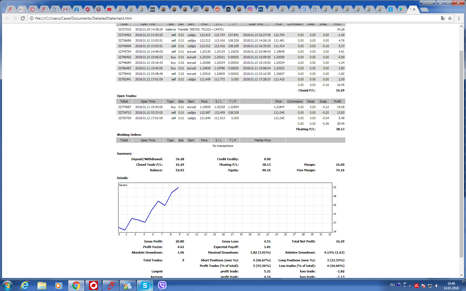Image resolution: width=466 pixels, height=291 pixels.
Task: Open the Instagram tab
Action: (x=250, y=9)
